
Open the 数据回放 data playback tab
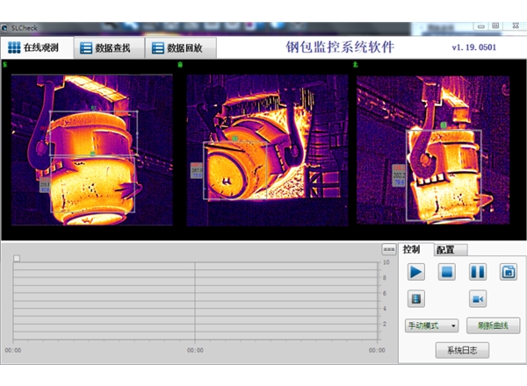click(178, 47)
